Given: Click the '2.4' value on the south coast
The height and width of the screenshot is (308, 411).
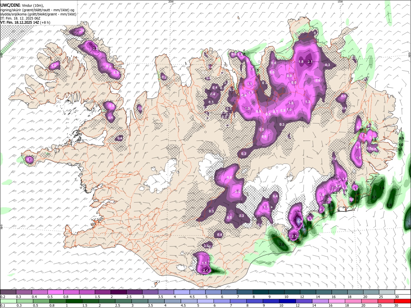Looking at the screenshot, I should click(206, 271).
